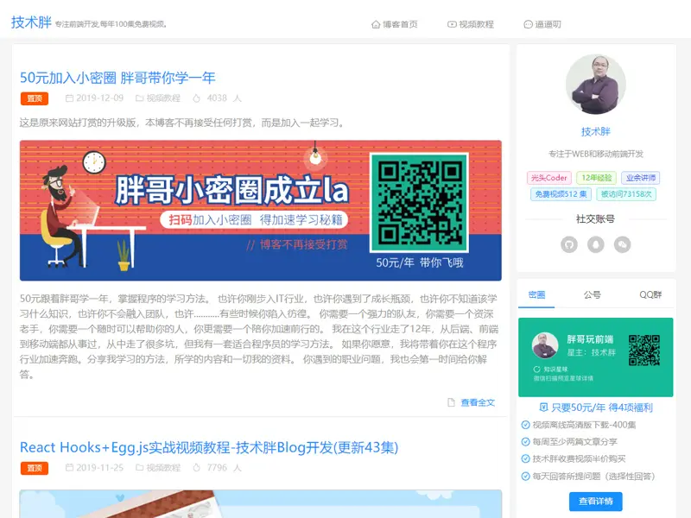Screen dimensions: 691x518
Task: Click the 业余讲师 tag
Action: pyautogui.click(x=641, y=178)
